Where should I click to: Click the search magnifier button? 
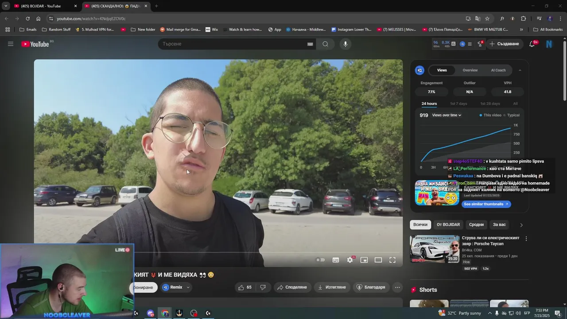325,44
